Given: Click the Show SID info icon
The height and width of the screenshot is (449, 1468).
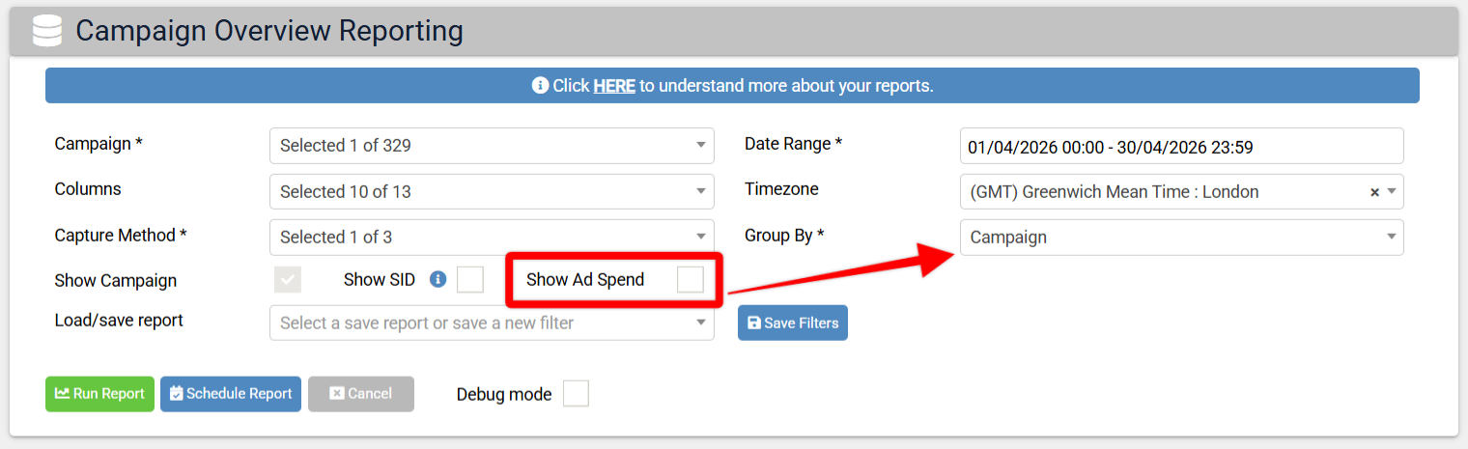Looking at the screenshot, I should [438, 280].
